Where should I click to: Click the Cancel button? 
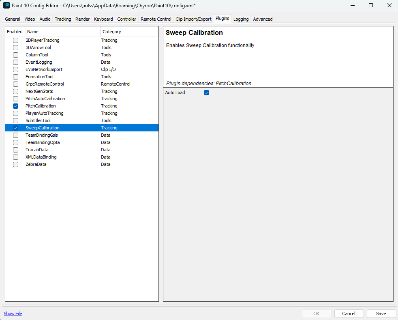coord(349,314)
